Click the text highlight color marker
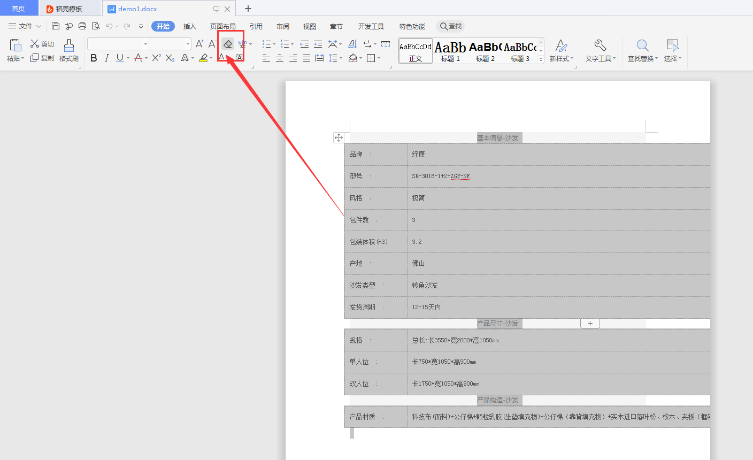The image size is (753, 460). tap(203, 58)
